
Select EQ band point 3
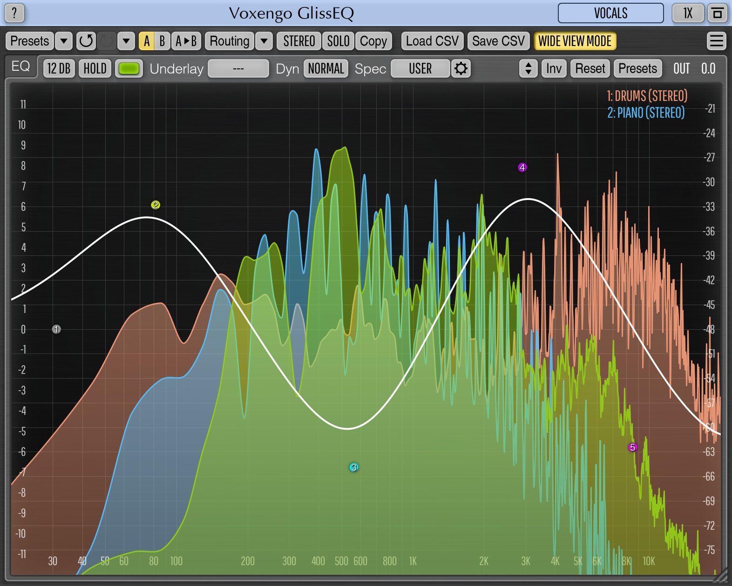click(354, 467)
